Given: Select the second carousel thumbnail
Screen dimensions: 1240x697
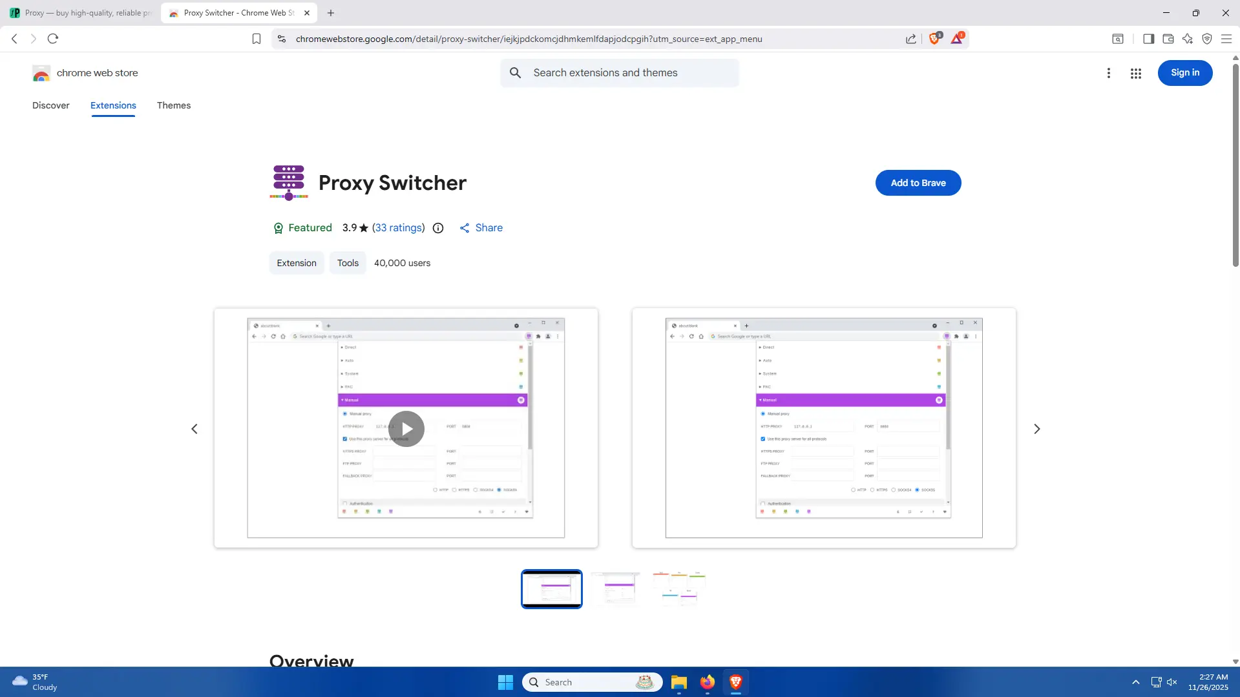Looking at the screenshot, I should [615, 589].
